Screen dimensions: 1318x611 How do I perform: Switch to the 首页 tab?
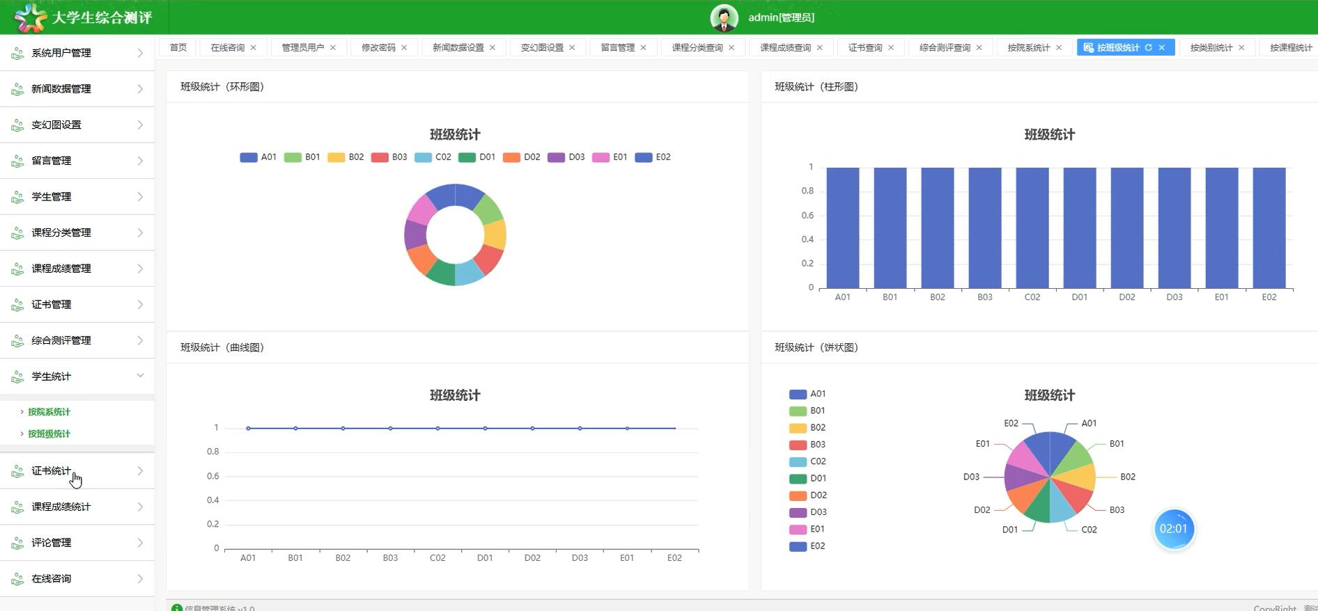coord(178,47)
